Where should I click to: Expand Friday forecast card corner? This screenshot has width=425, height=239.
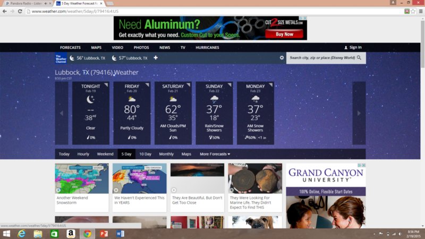tap(147, 85)
